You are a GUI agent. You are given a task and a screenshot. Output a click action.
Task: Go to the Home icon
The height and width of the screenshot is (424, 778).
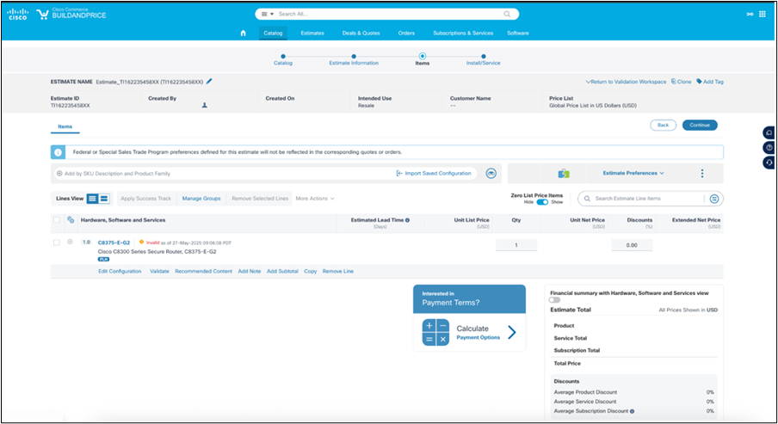pos(243,34)
